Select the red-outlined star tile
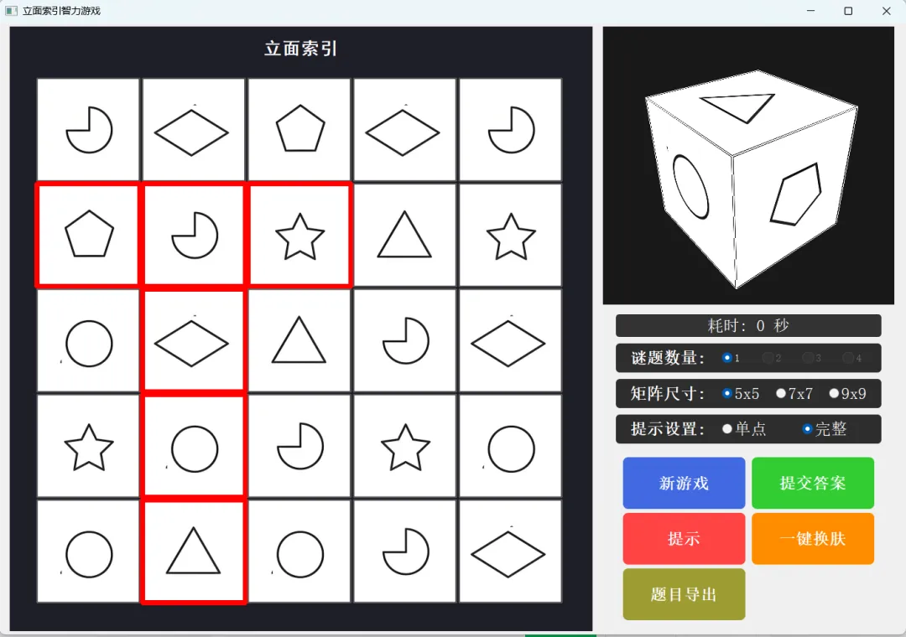The image size is (906, 637). (299, 235)
